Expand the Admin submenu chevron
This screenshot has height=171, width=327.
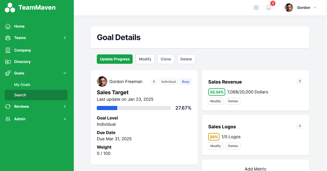pos(65,119)
